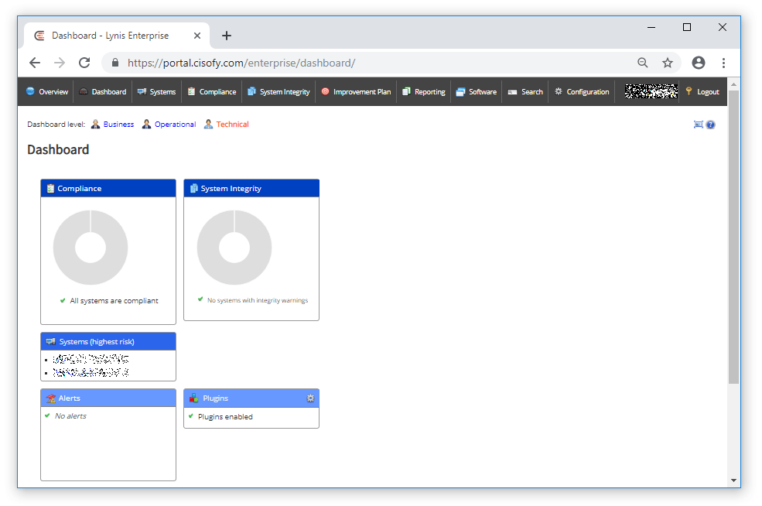Open Software in navigation bar
Image resolution: width=762 pixels, height=506 pixels.
[x=477, y=91]
